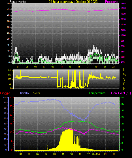Click the 01 hour tick on bottom graph
This screenshot has height=158, width=132.
pos(21,154)
